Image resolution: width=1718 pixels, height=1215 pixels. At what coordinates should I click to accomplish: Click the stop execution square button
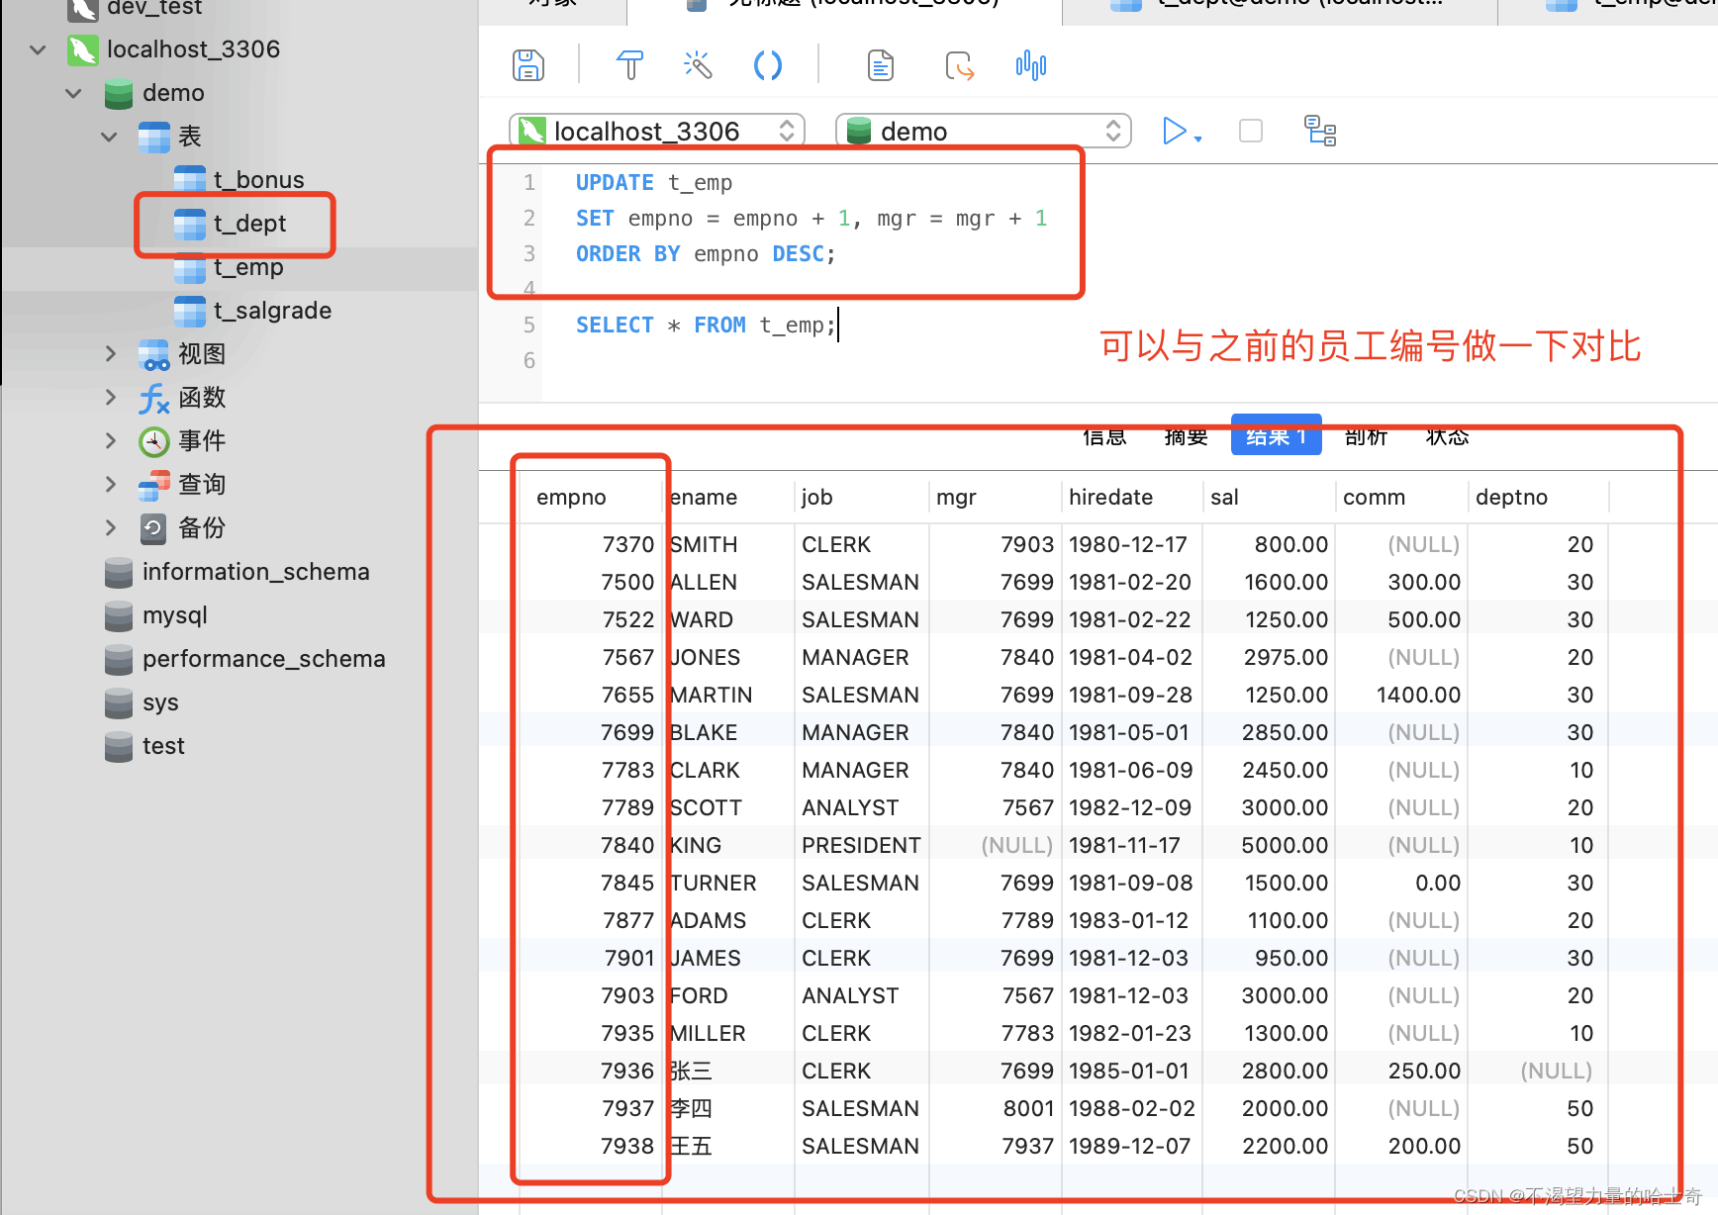pos(1250,130)
